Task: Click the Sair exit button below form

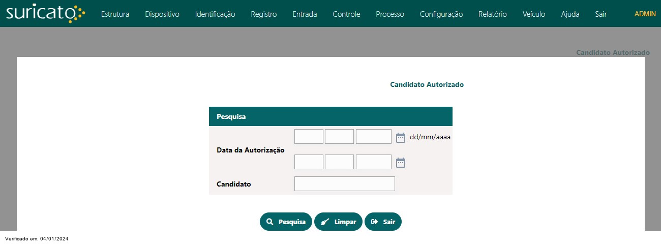Action: pos(383,222)
